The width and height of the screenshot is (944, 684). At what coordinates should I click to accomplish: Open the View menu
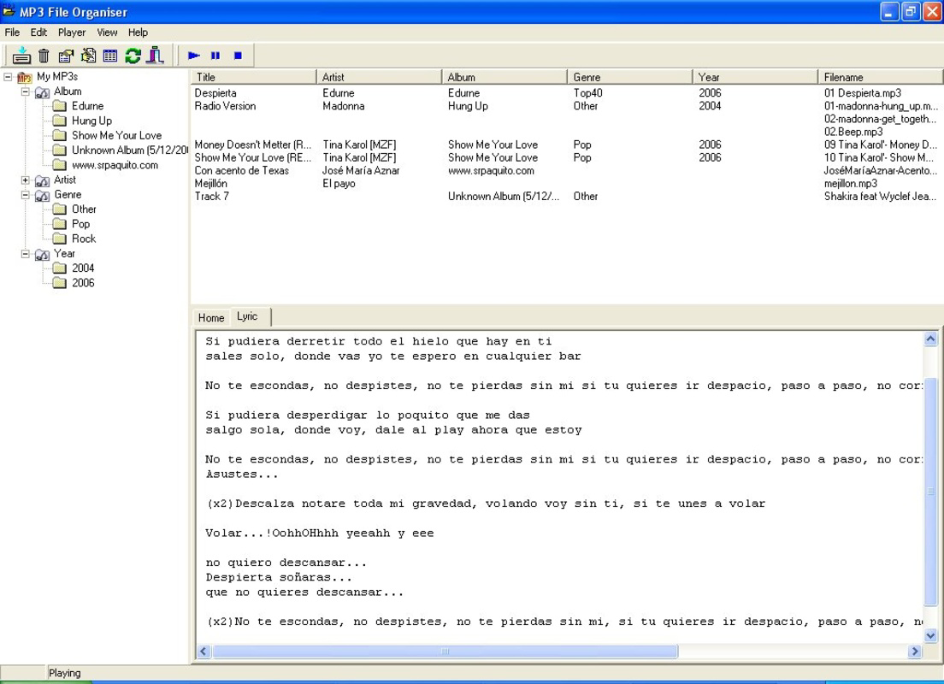pyautogui.click(x=107, y=32)
